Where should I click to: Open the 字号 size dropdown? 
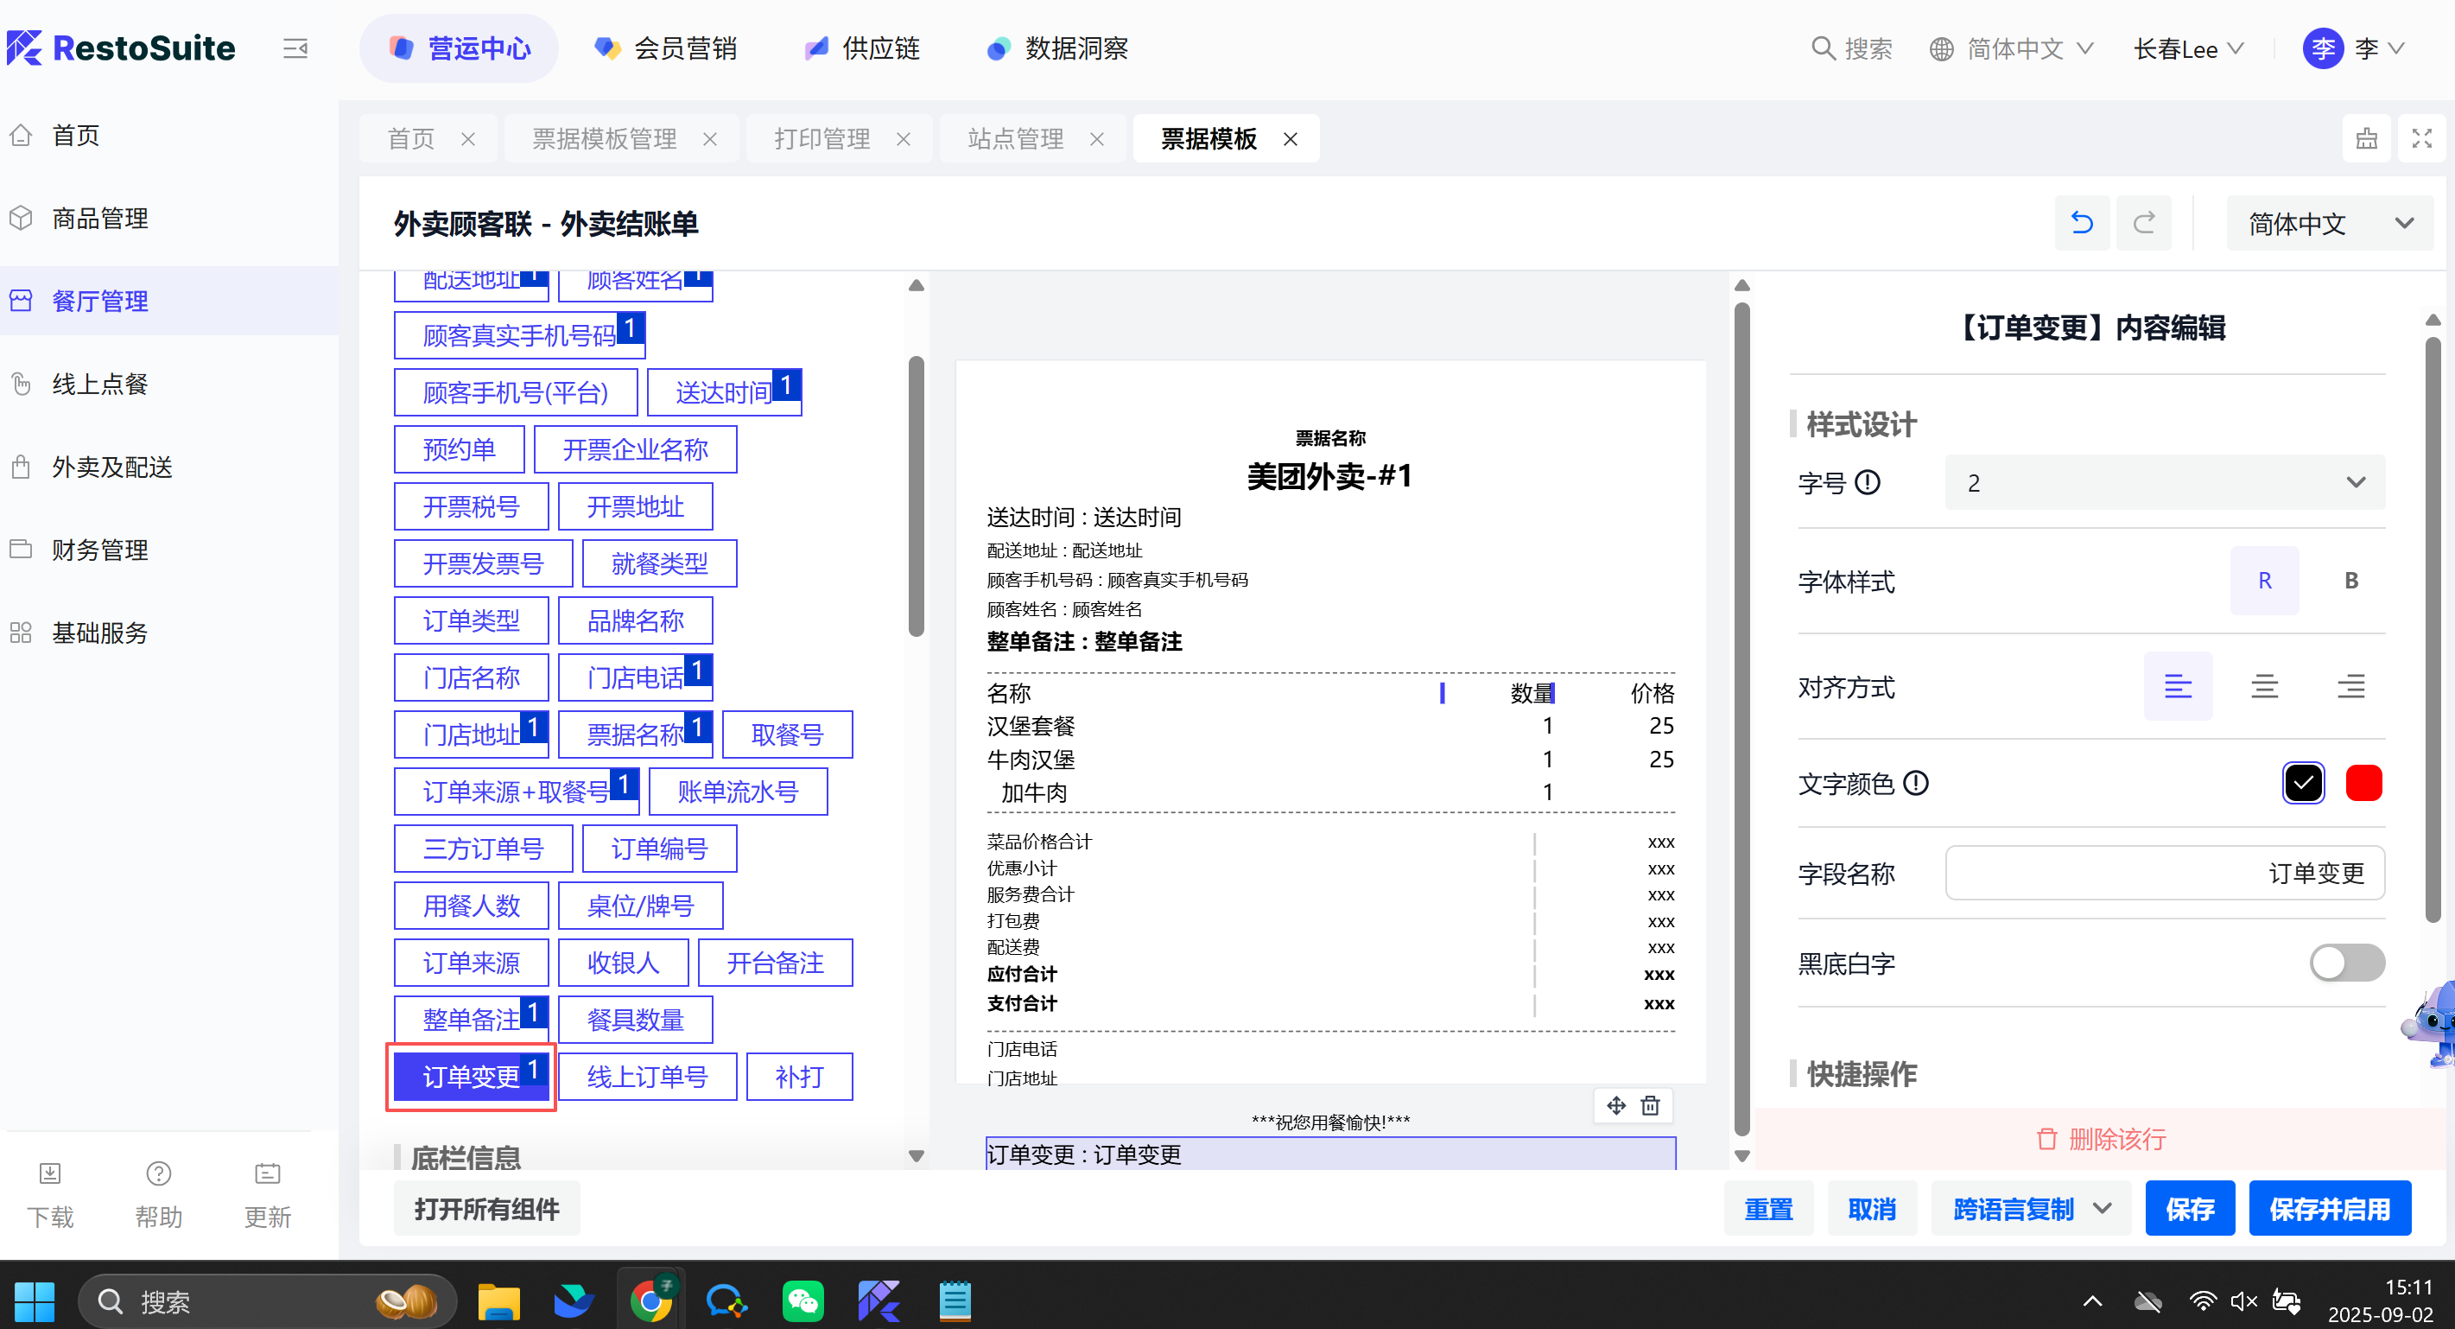point(2163,482)
